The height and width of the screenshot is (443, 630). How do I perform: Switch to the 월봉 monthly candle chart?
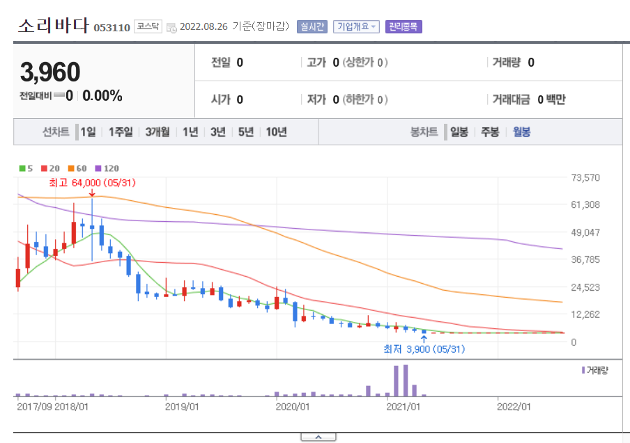(521, 132)
